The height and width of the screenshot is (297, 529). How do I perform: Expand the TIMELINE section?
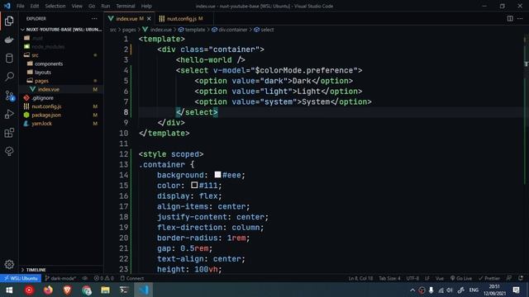pos(61,270)
